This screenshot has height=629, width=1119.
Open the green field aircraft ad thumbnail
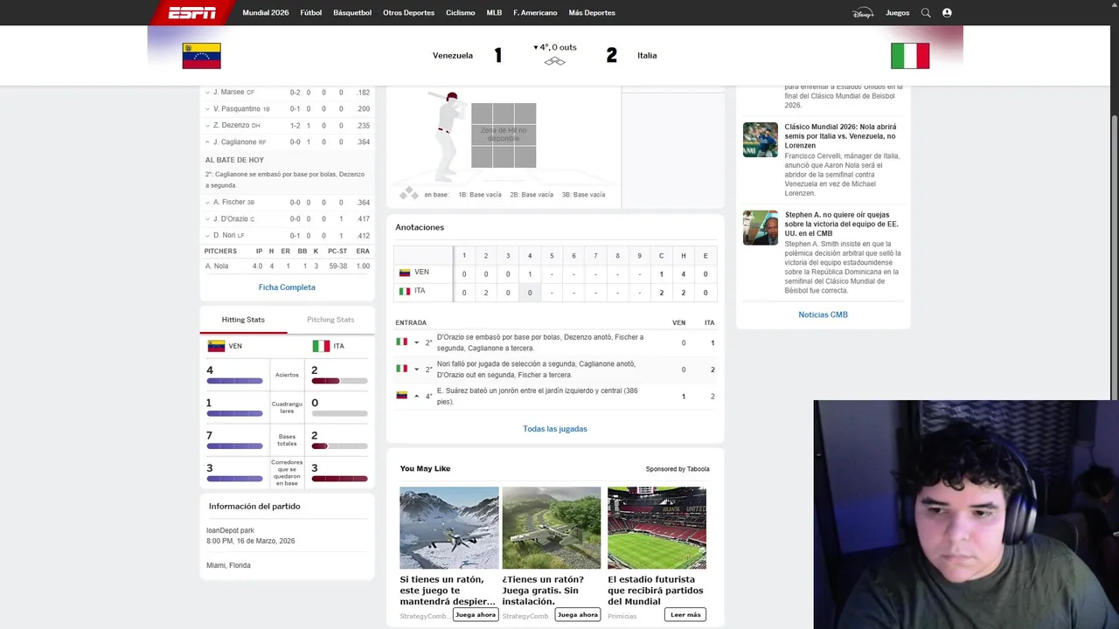(x=552, y=528)
